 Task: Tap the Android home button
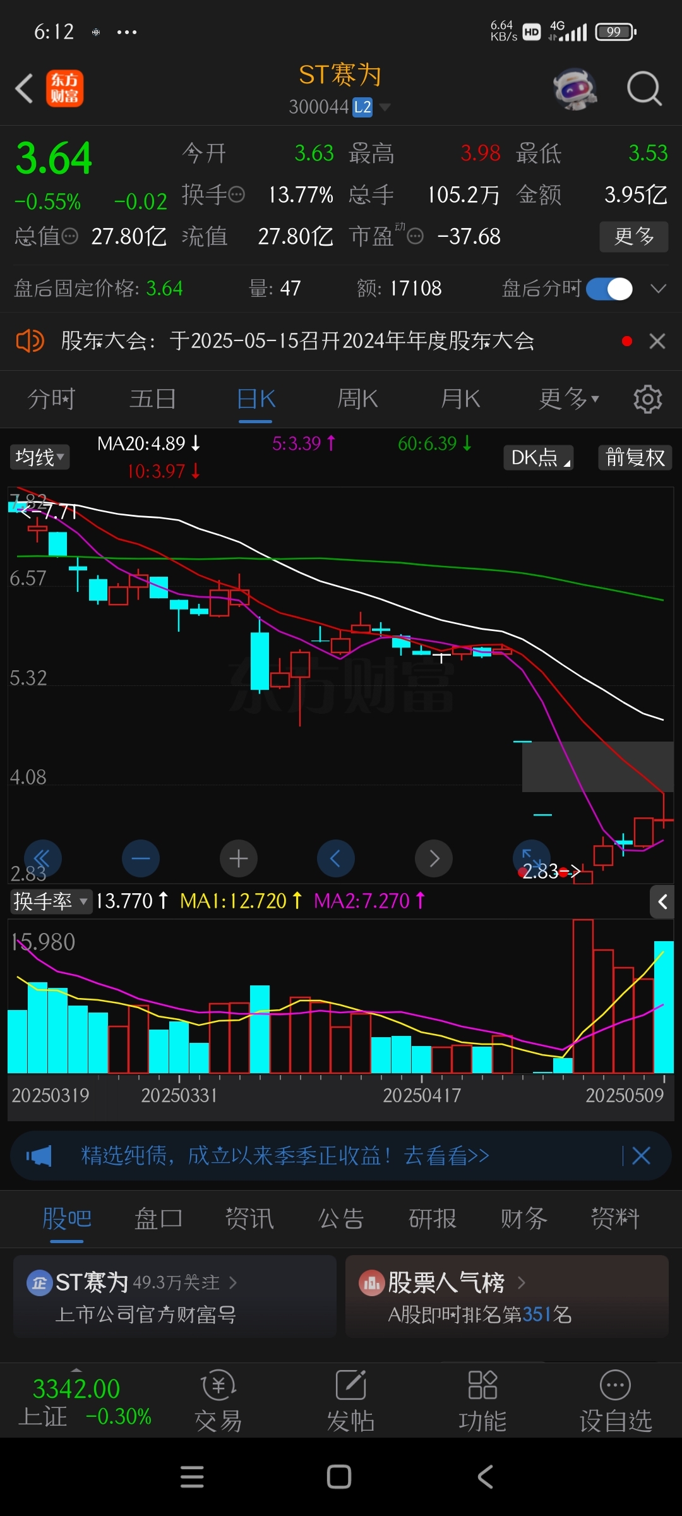pos(339,1477)
